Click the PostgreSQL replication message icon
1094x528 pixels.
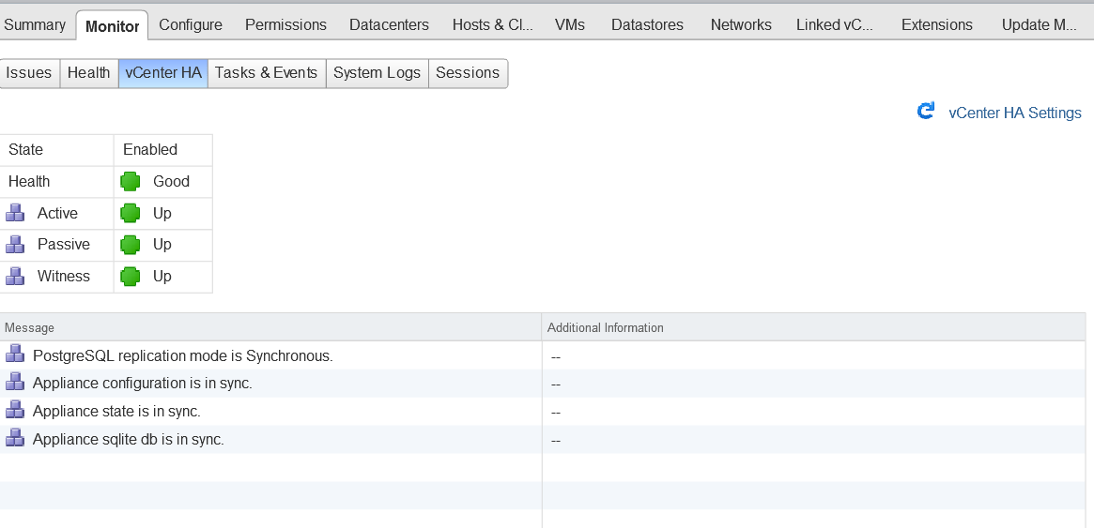(x=15, y=355)
